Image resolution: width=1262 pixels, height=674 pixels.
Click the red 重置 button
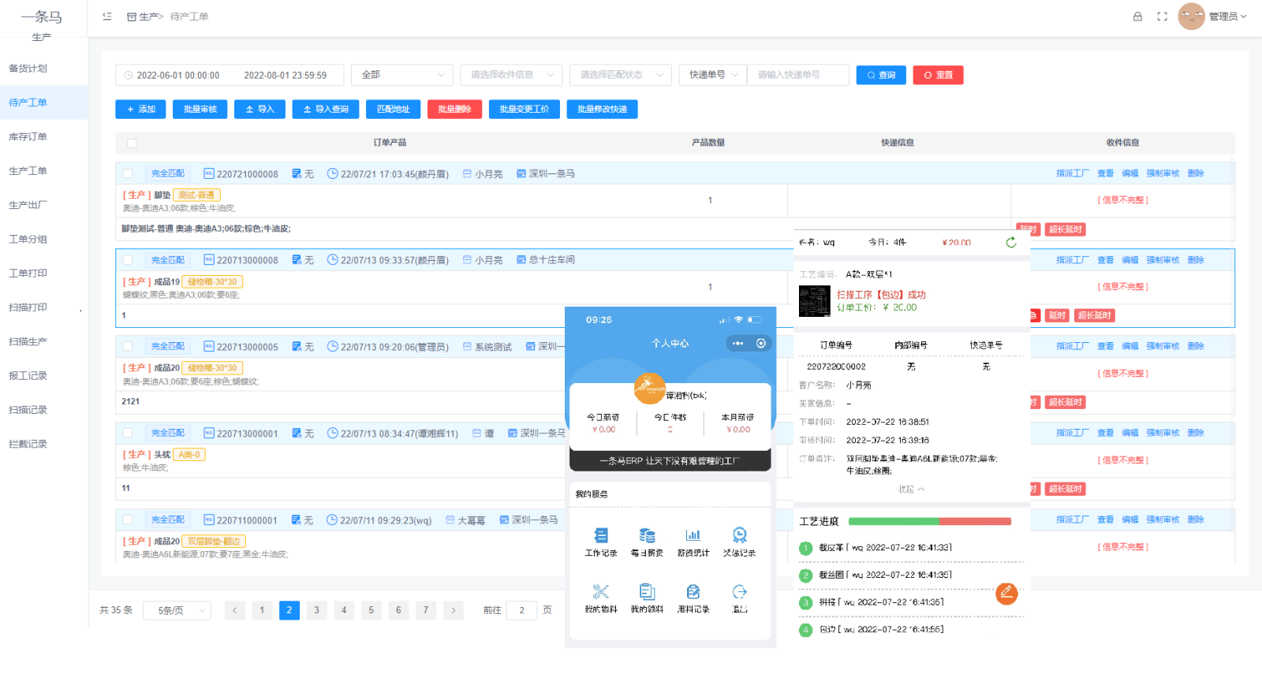point(939,75)
